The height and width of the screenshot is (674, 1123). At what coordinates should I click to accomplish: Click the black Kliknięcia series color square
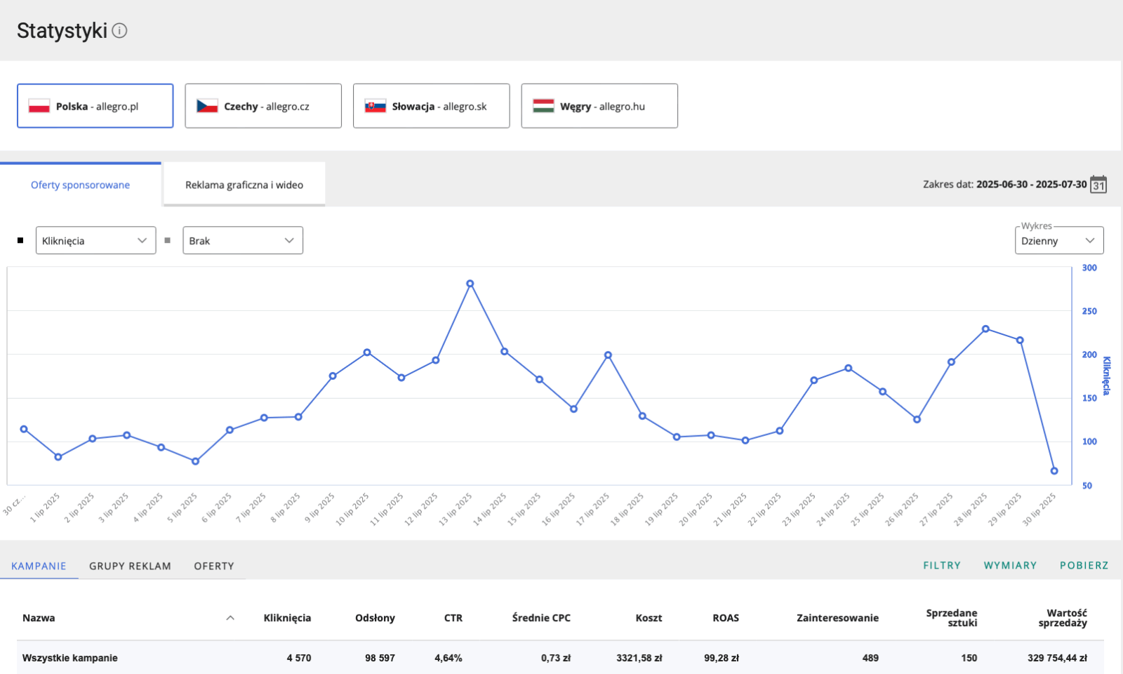[20, 240]
